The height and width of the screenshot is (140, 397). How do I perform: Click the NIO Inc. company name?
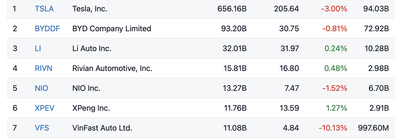pos(86,88)
